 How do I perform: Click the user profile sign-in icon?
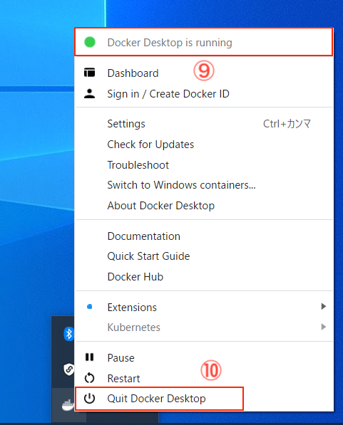click(x=89, y=93)
